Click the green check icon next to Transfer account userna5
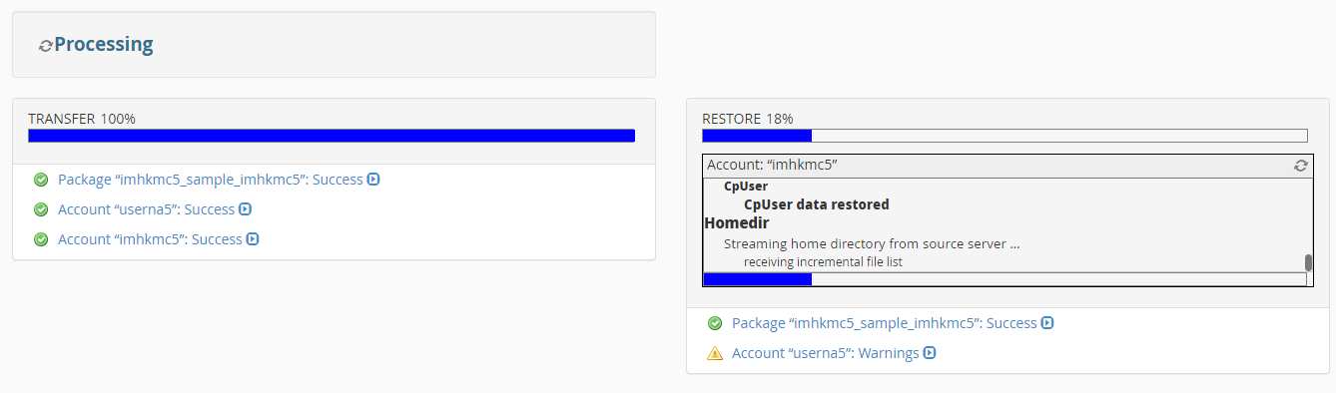 (x=41, y=209)
